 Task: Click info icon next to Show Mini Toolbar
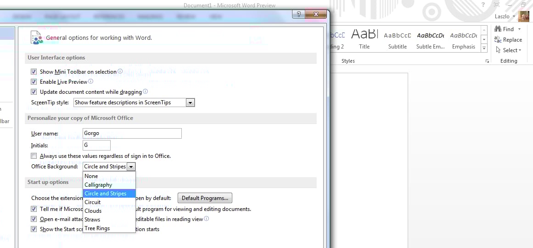click(120, 71)
